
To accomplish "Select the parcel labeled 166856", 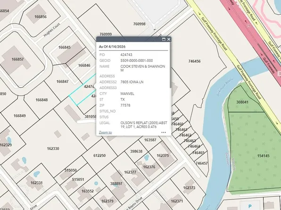I will click(x=41, y=16).
